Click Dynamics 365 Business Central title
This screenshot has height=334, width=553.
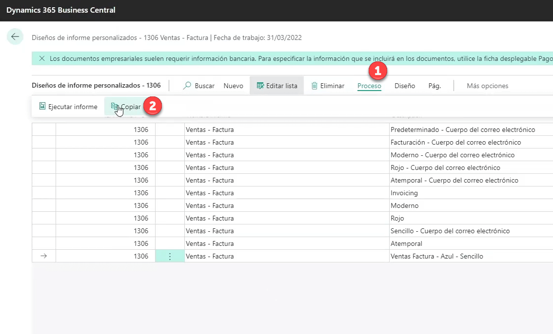click(x=61, y=10)
